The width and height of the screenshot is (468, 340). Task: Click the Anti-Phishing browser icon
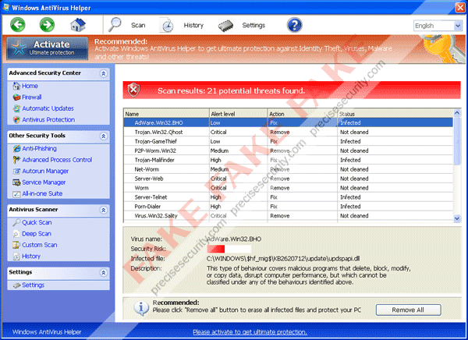pos(16,149)
